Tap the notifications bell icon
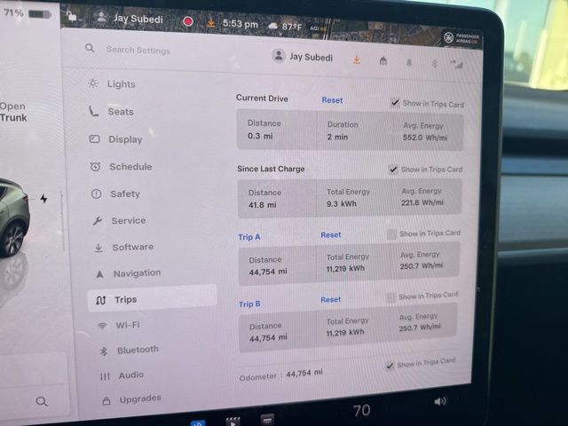This screenshot has width=568, height=426. coord(409,62)
